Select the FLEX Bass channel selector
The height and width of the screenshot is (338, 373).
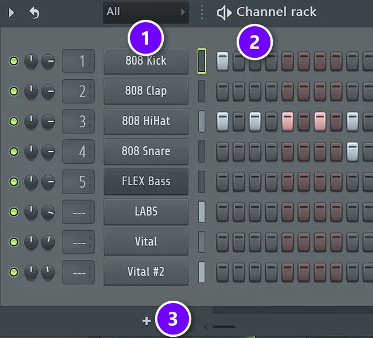[202, 182]
